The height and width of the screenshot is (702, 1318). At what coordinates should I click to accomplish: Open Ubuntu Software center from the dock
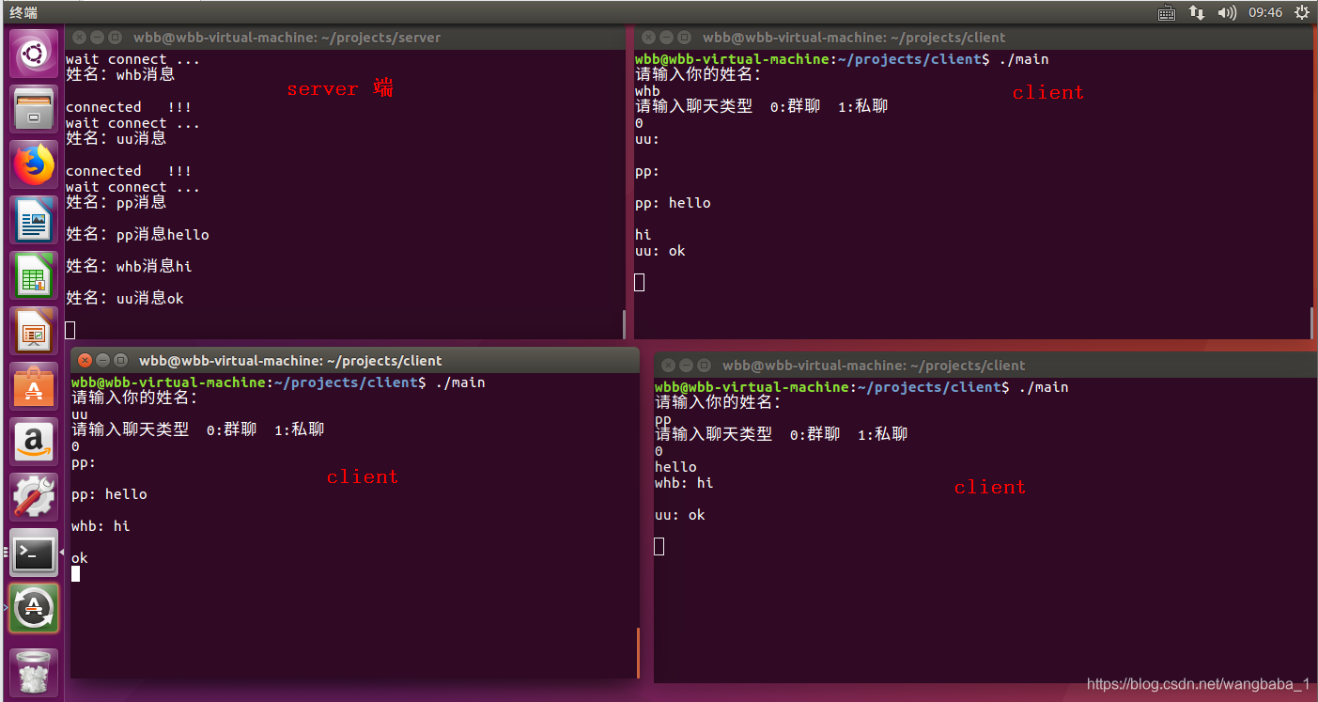[x=34, y=386]
